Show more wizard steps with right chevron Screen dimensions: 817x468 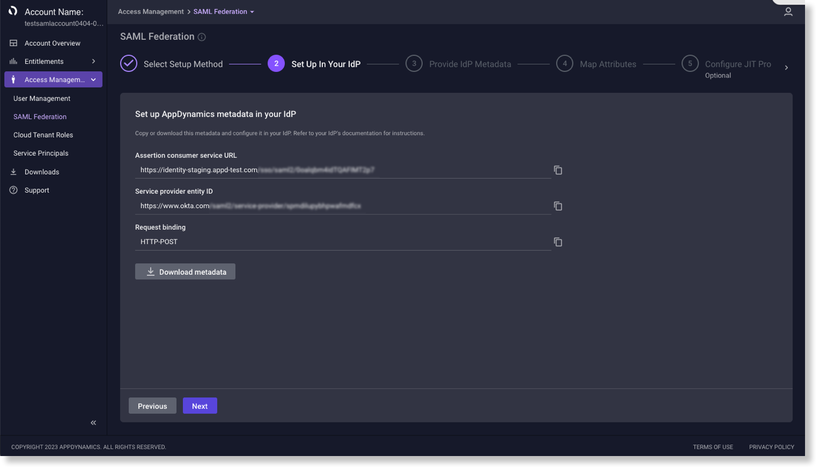coord(786,68)
